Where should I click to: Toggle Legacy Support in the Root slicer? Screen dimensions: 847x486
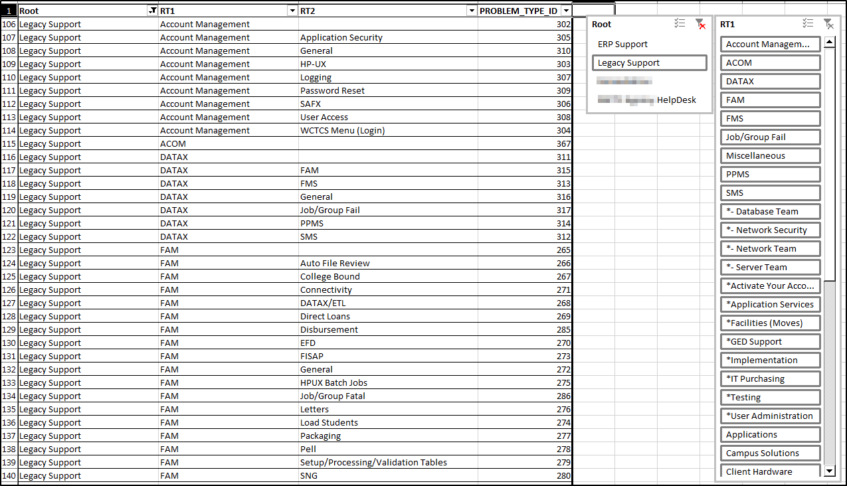[649, 62]
